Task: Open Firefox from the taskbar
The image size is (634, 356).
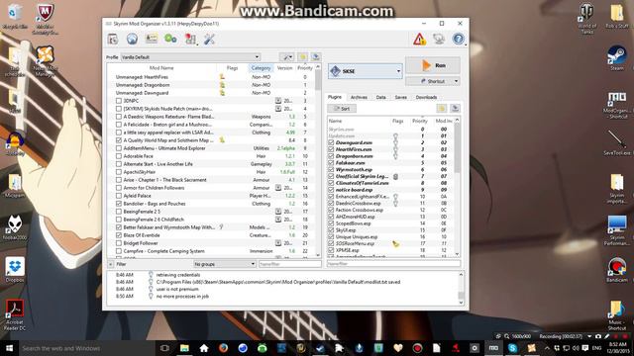Action: 223,348
